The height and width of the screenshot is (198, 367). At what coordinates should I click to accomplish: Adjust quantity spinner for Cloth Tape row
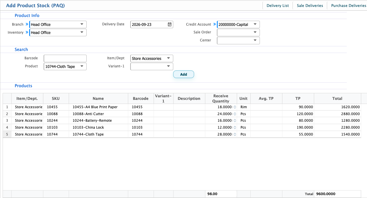(235, 134)
